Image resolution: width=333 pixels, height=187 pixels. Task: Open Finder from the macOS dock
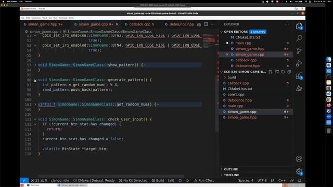tap(328, 60)
